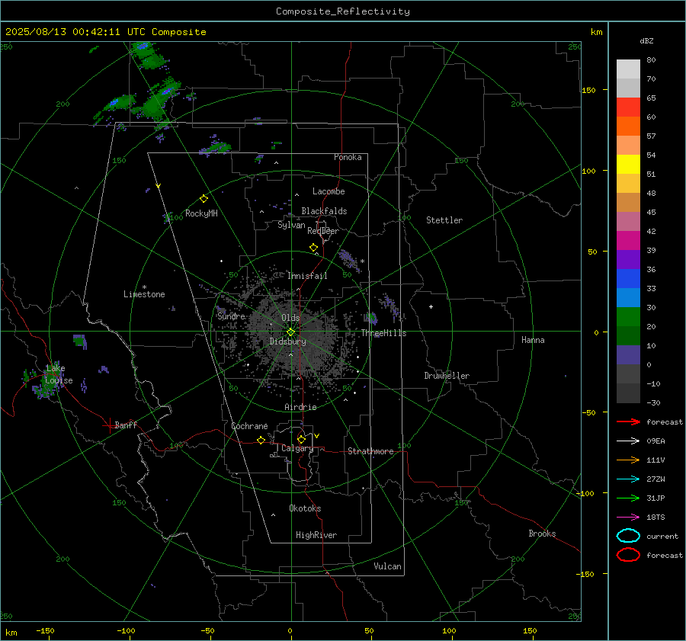686x641 pixels.
Task: Click the green 31JP arrow legend icon
Action: click(628, 498)
